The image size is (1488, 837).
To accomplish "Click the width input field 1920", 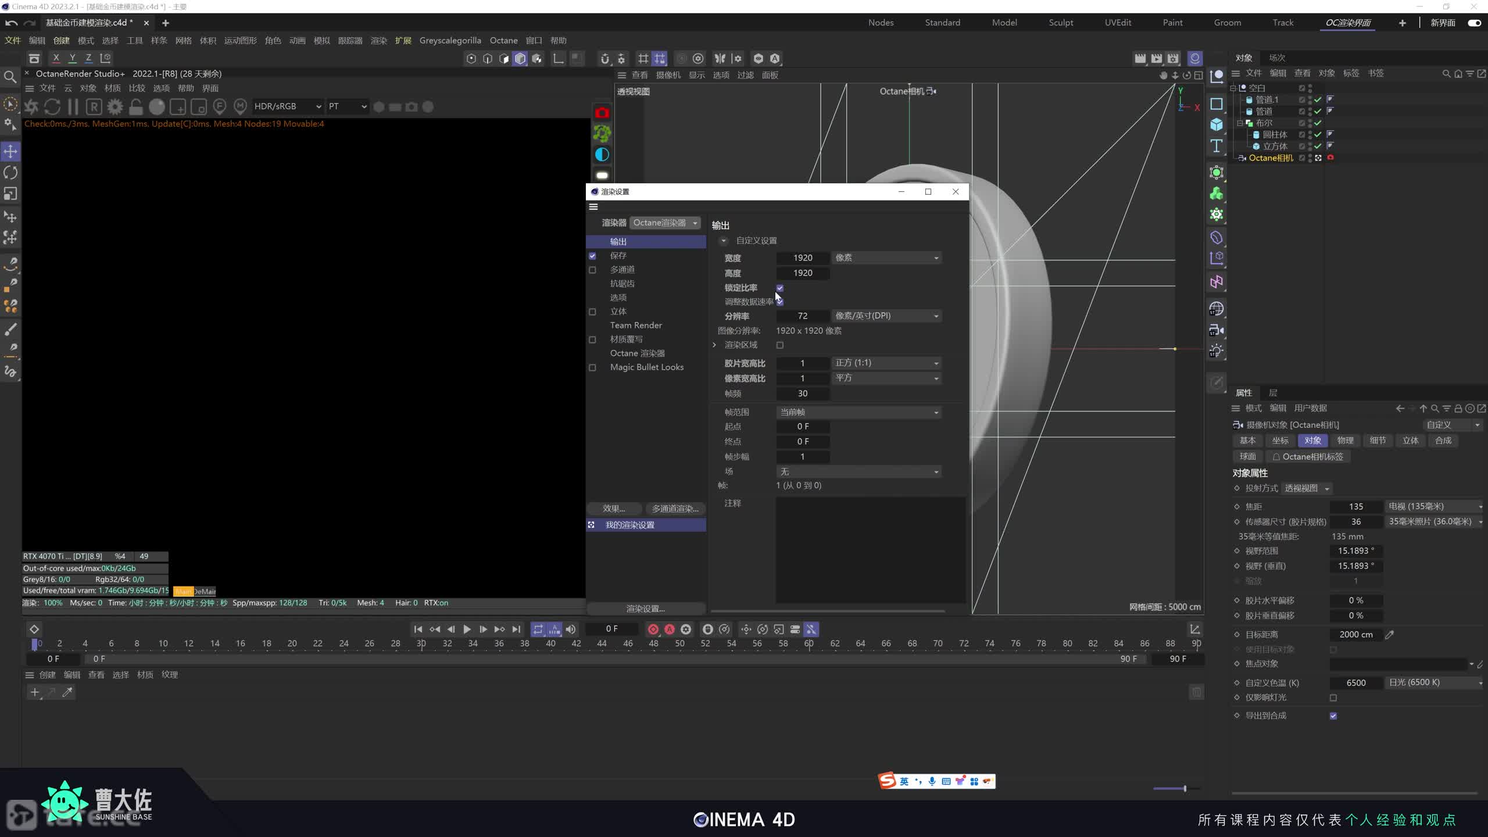I will [x=803, y=257].
